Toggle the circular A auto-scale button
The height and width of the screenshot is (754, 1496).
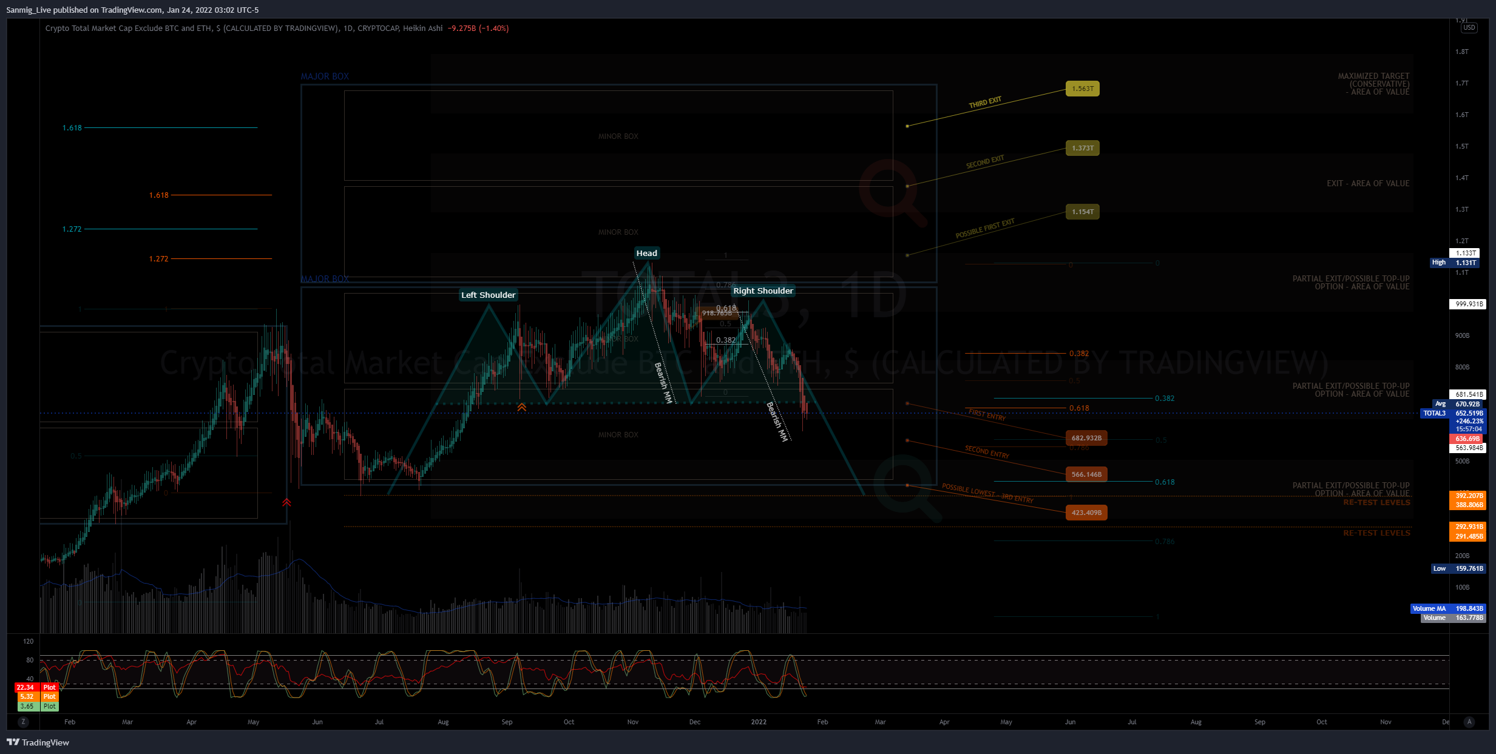coord(1469,722)
